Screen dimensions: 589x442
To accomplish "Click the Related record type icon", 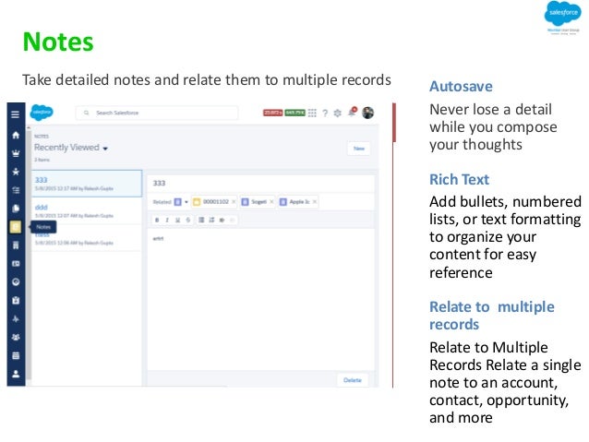I will (x=177, y=202).
